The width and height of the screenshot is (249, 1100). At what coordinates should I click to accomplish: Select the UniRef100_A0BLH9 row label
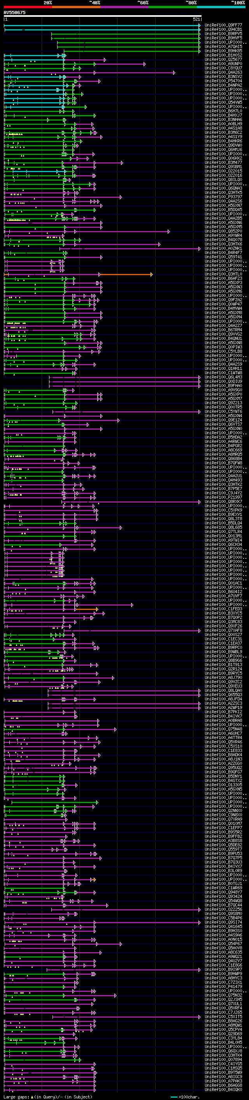tap(223, 124)
